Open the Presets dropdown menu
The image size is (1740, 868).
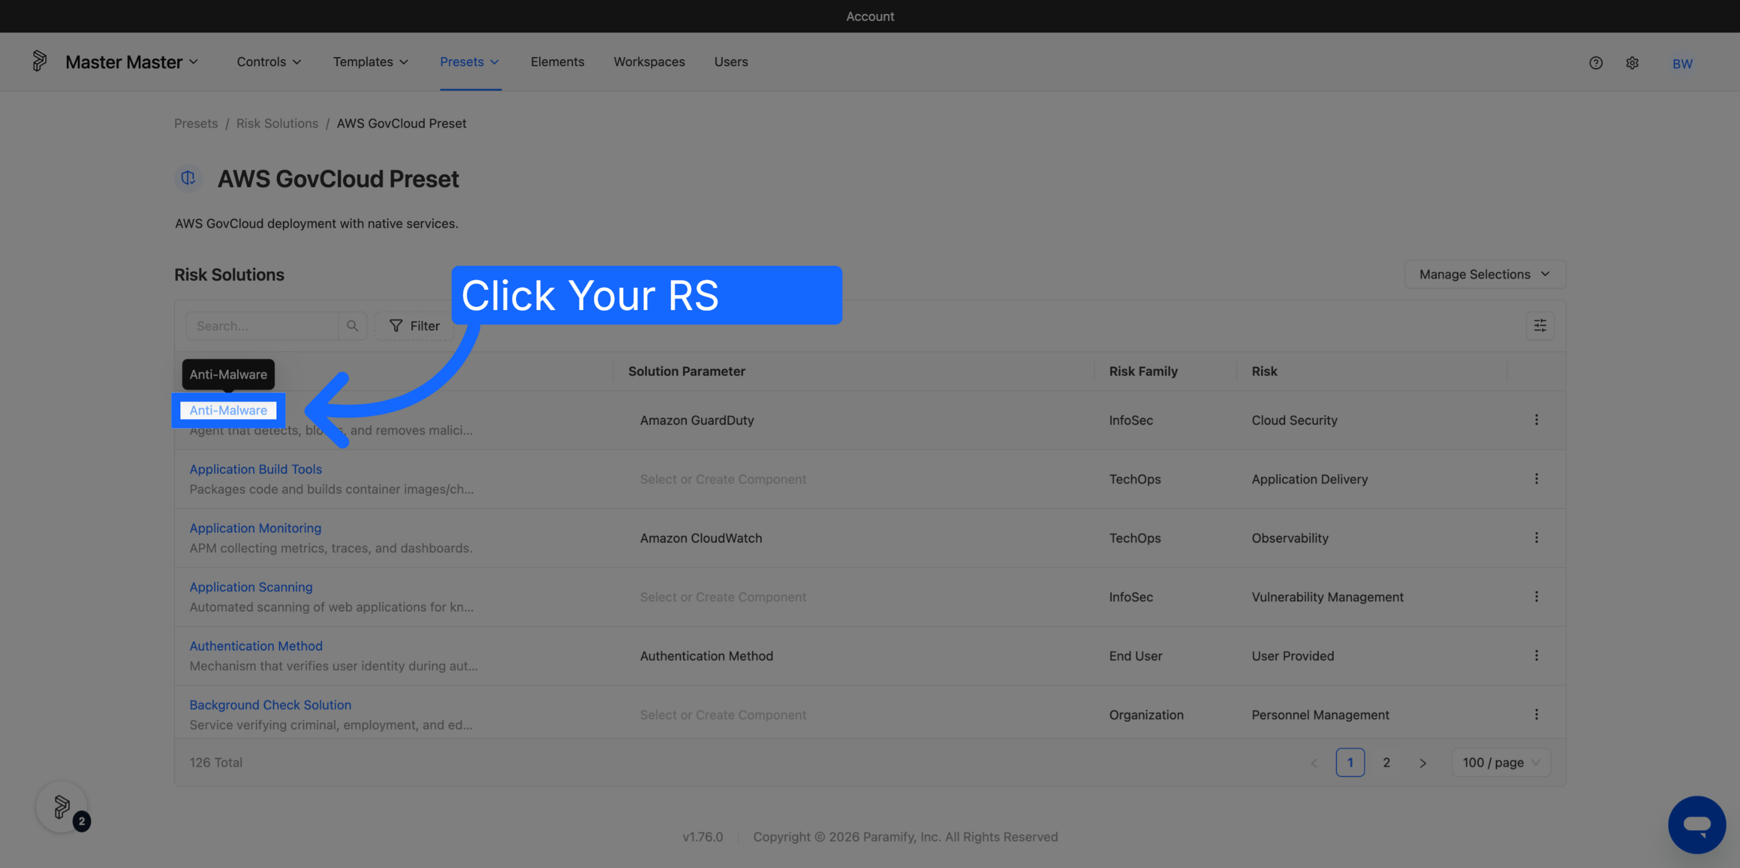pyautogui.click(x=470, y=61)
